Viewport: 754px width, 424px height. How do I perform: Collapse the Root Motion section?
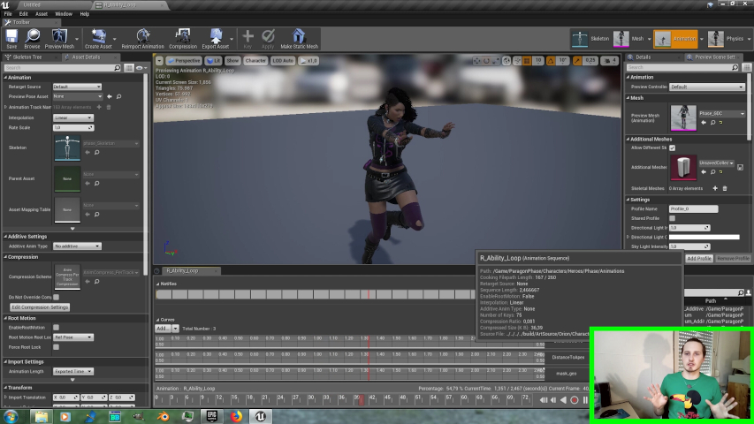[6, 318]
